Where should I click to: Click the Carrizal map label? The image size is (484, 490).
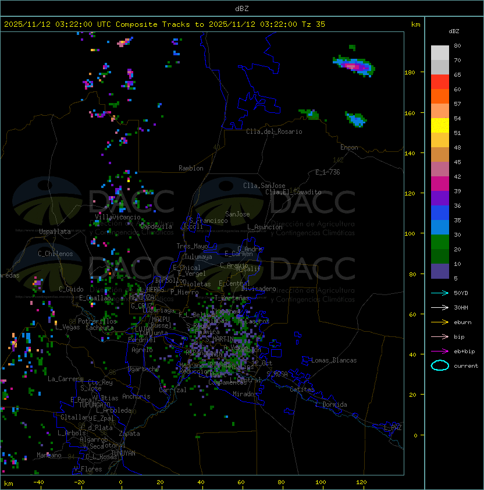click(x=173, y=390)
